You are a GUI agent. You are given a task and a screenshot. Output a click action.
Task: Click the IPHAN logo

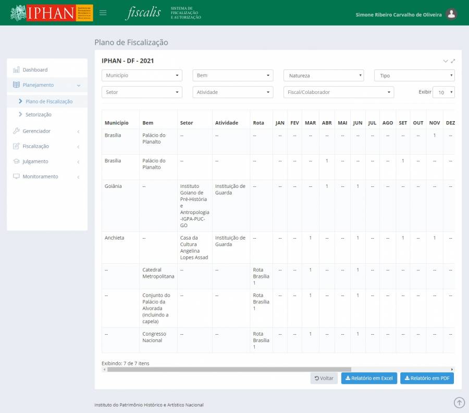52,13
